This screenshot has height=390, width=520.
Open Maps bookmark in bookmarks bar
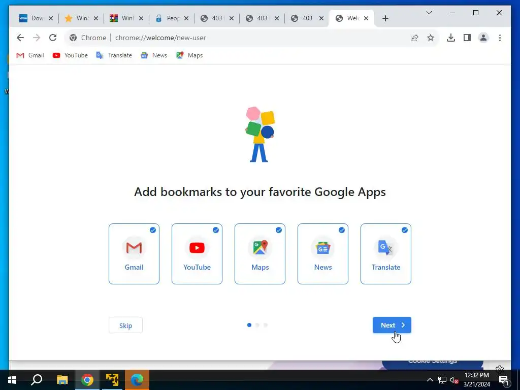point(190,55)
